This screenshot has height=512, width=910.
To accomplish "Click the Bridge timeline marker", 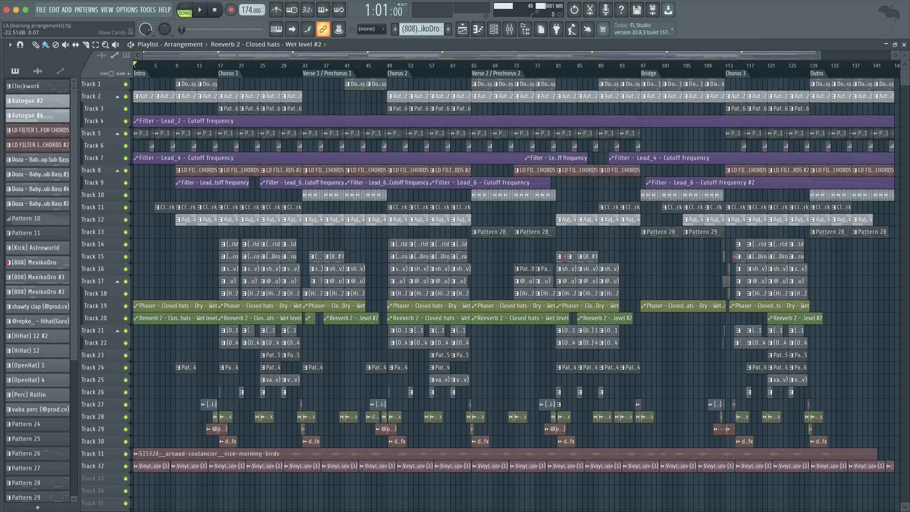I will [x=649, y=73].
